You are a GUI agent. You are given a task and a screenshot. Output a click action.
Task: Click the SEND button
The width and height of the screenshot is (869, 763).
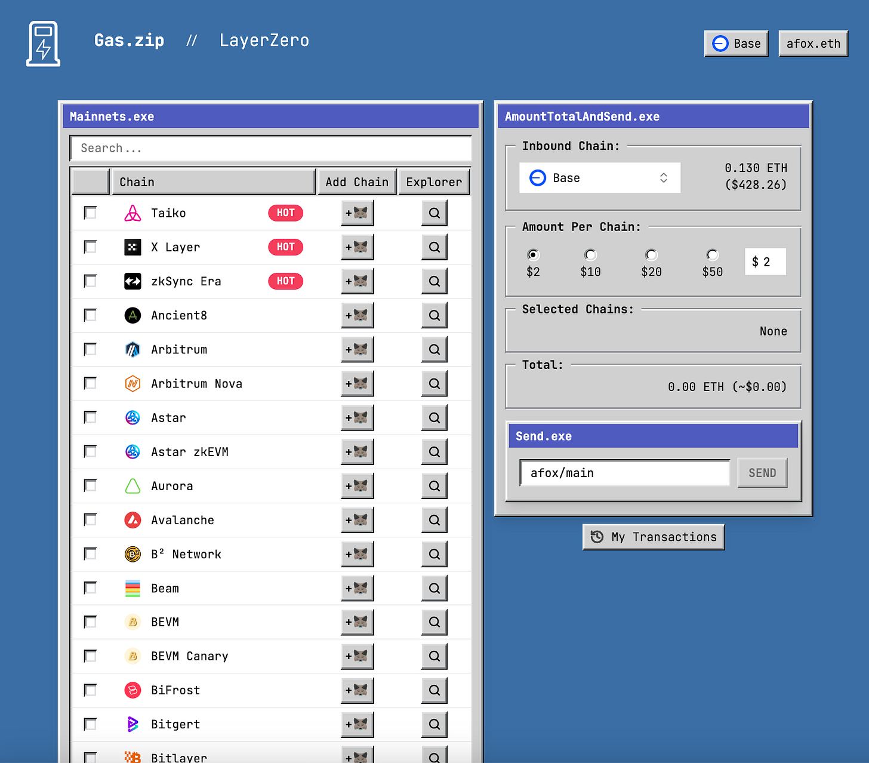pyautogui.click(x=762, y=473)
